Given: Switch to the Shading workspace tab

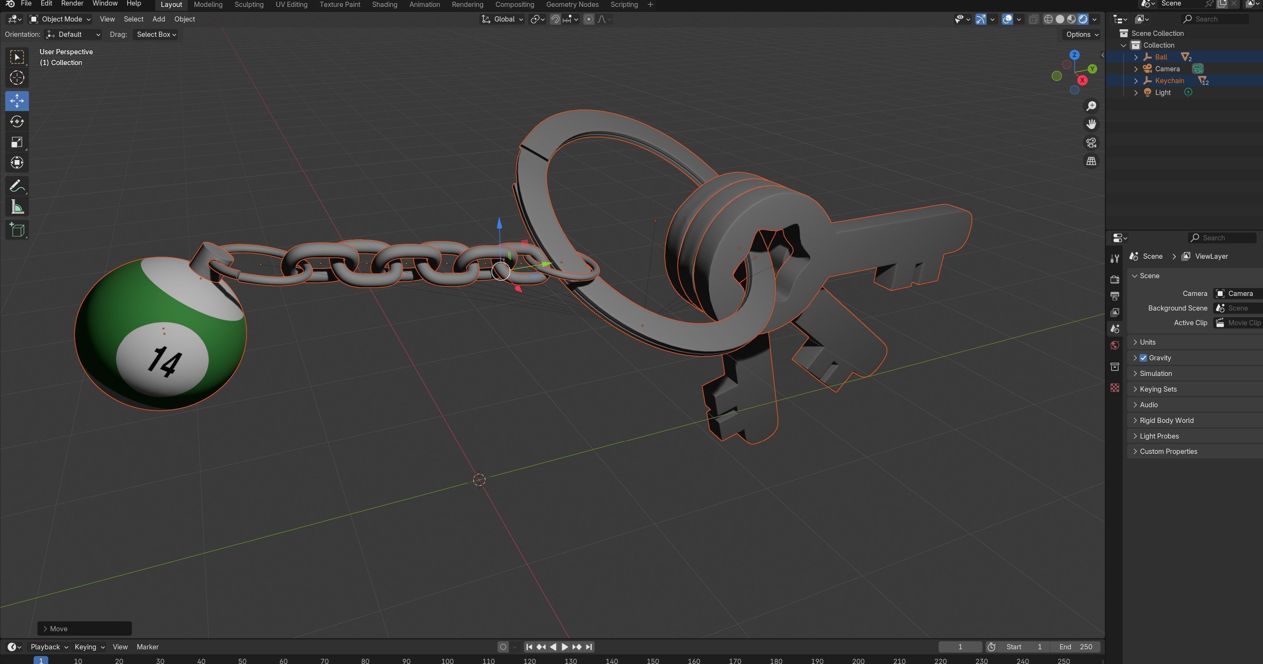Looking at the screenshot, I should (x=384, y=5).
